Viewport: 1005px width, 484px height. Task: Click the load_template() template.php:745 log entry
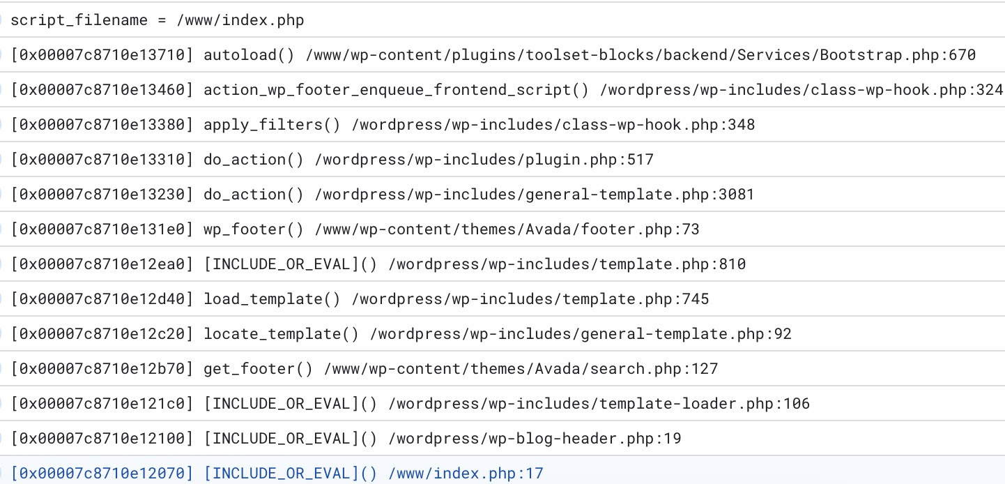pos(502,299)
